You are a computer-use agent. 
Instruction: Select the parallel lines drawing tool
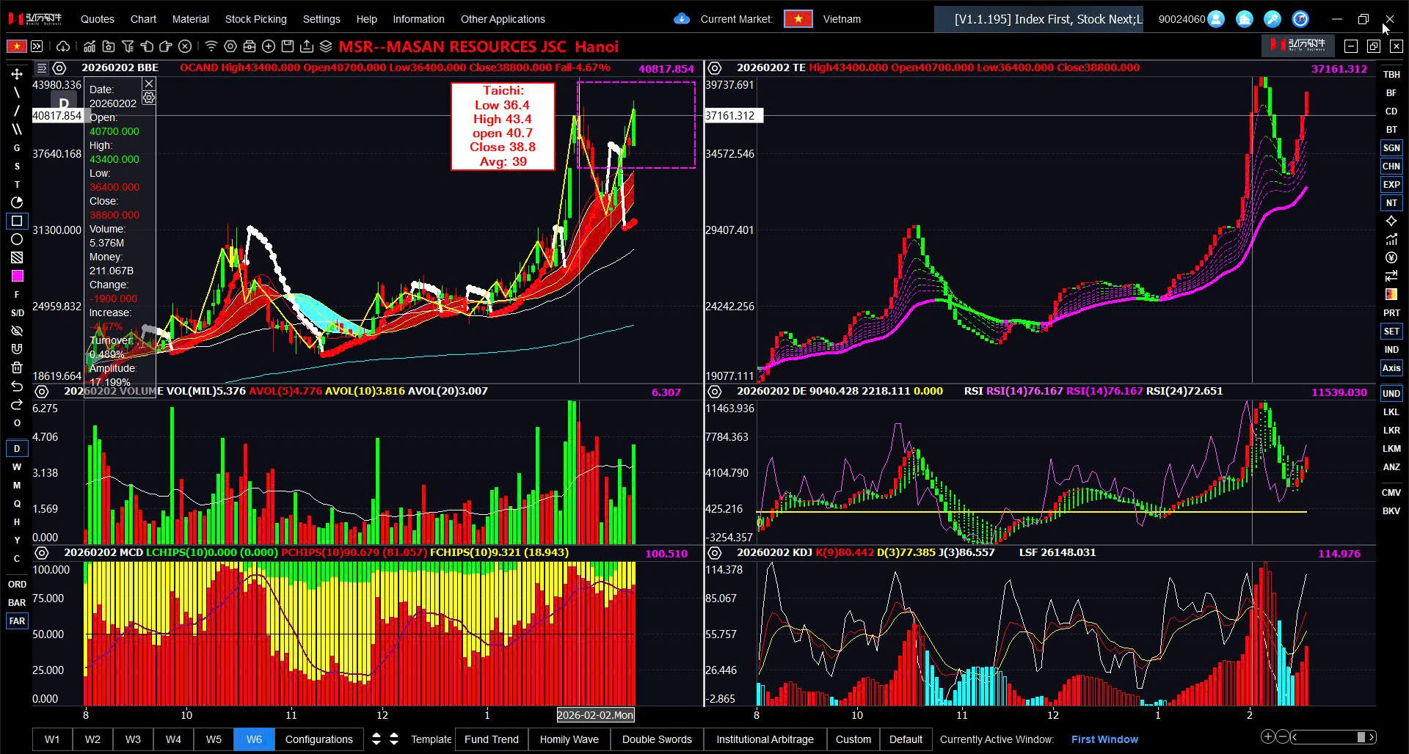tap(17, 129)
